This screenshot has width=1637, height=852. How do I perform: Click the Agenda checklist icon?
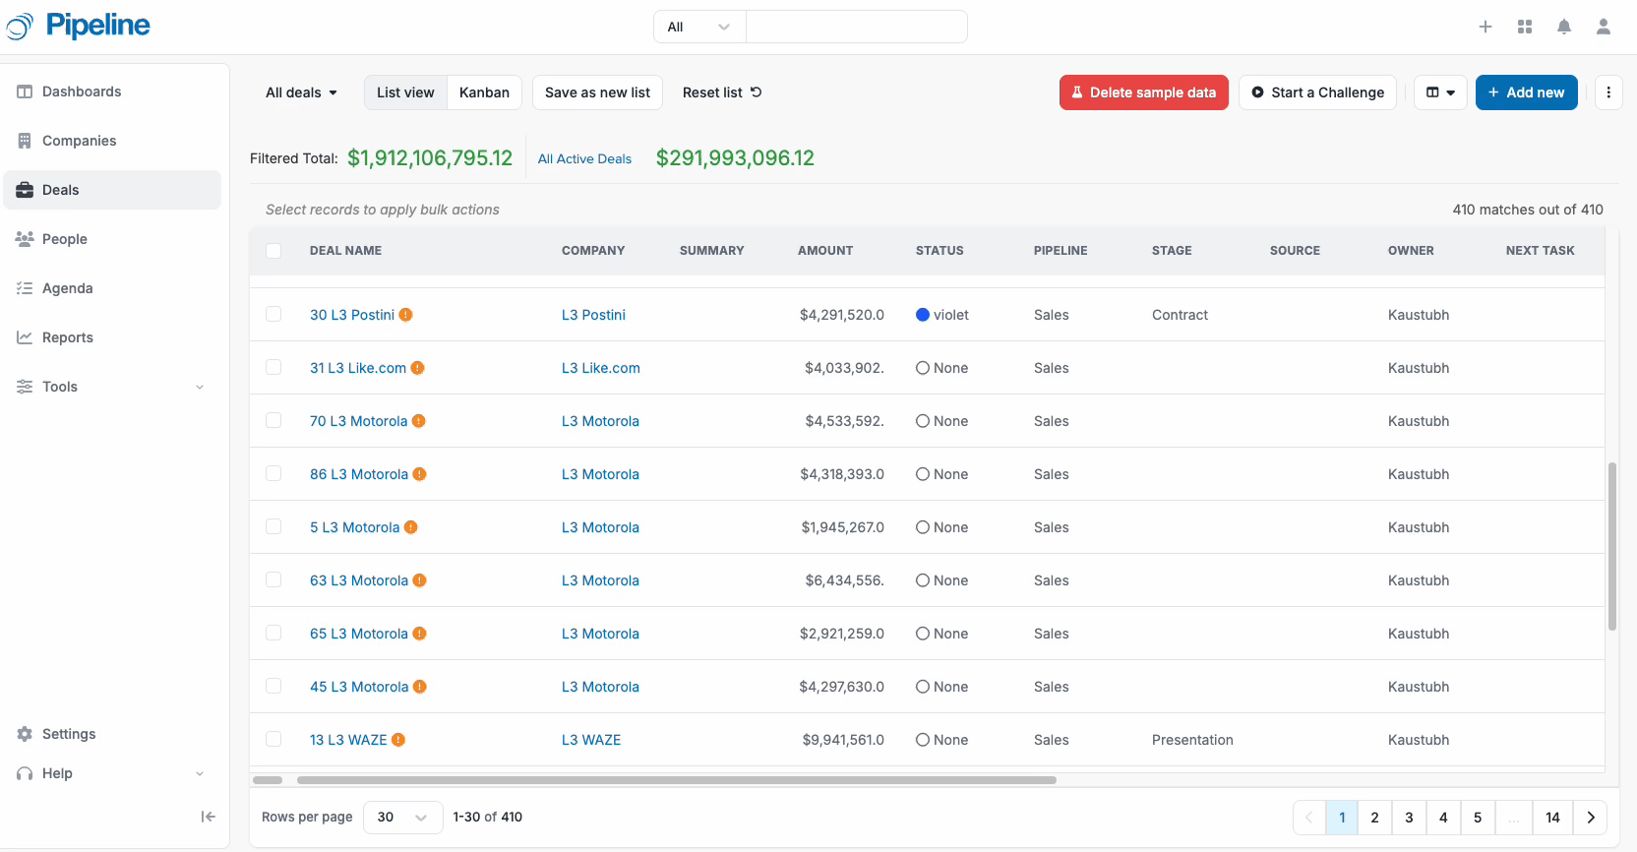[25, 288]
